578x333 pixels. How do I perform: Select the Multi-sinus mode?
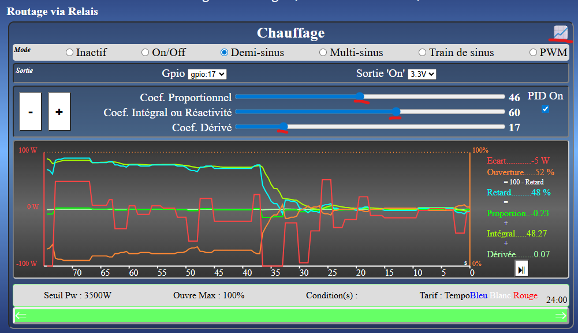[x=323, y=53]
